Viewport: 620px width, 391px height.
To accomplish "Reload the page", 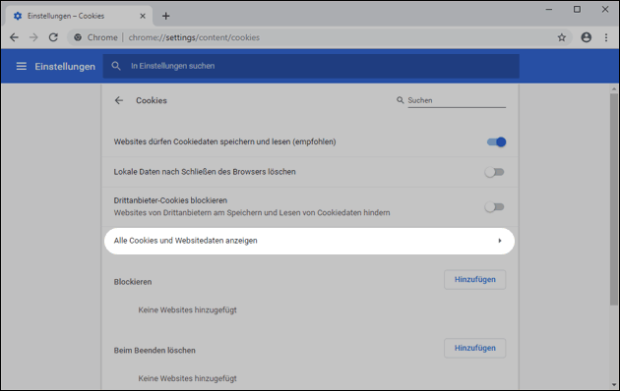I will click(53, 37).
